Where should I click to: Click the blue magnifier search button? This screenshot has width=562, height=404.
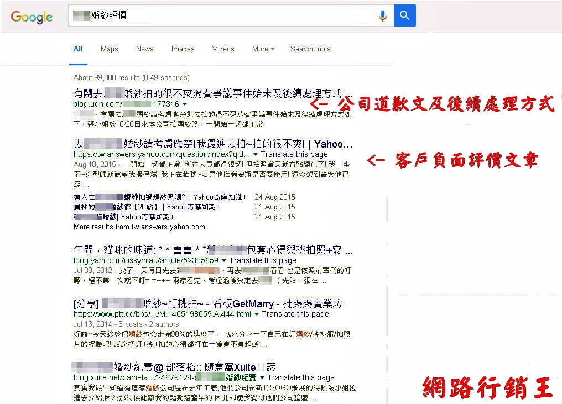tap(405, 15)
